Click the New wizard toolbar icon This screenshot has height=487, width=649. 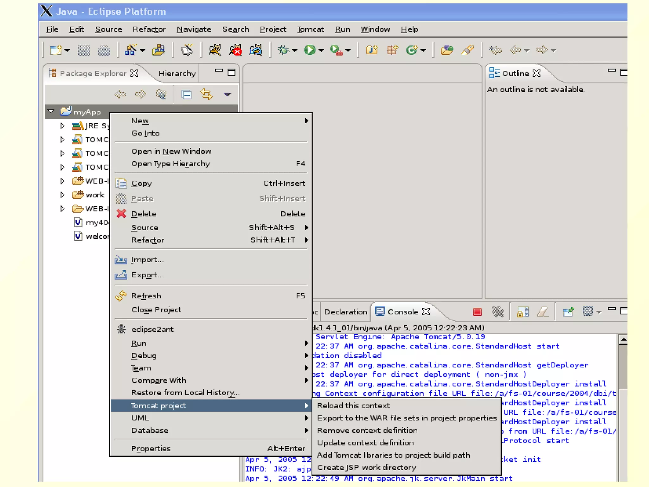click(x=56, y=50)
